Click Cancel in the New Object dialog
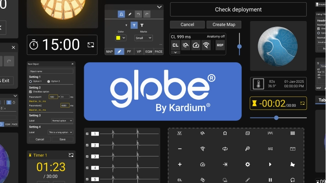The image size is (326, 183). pyautogui.click(x=40, y=140)
